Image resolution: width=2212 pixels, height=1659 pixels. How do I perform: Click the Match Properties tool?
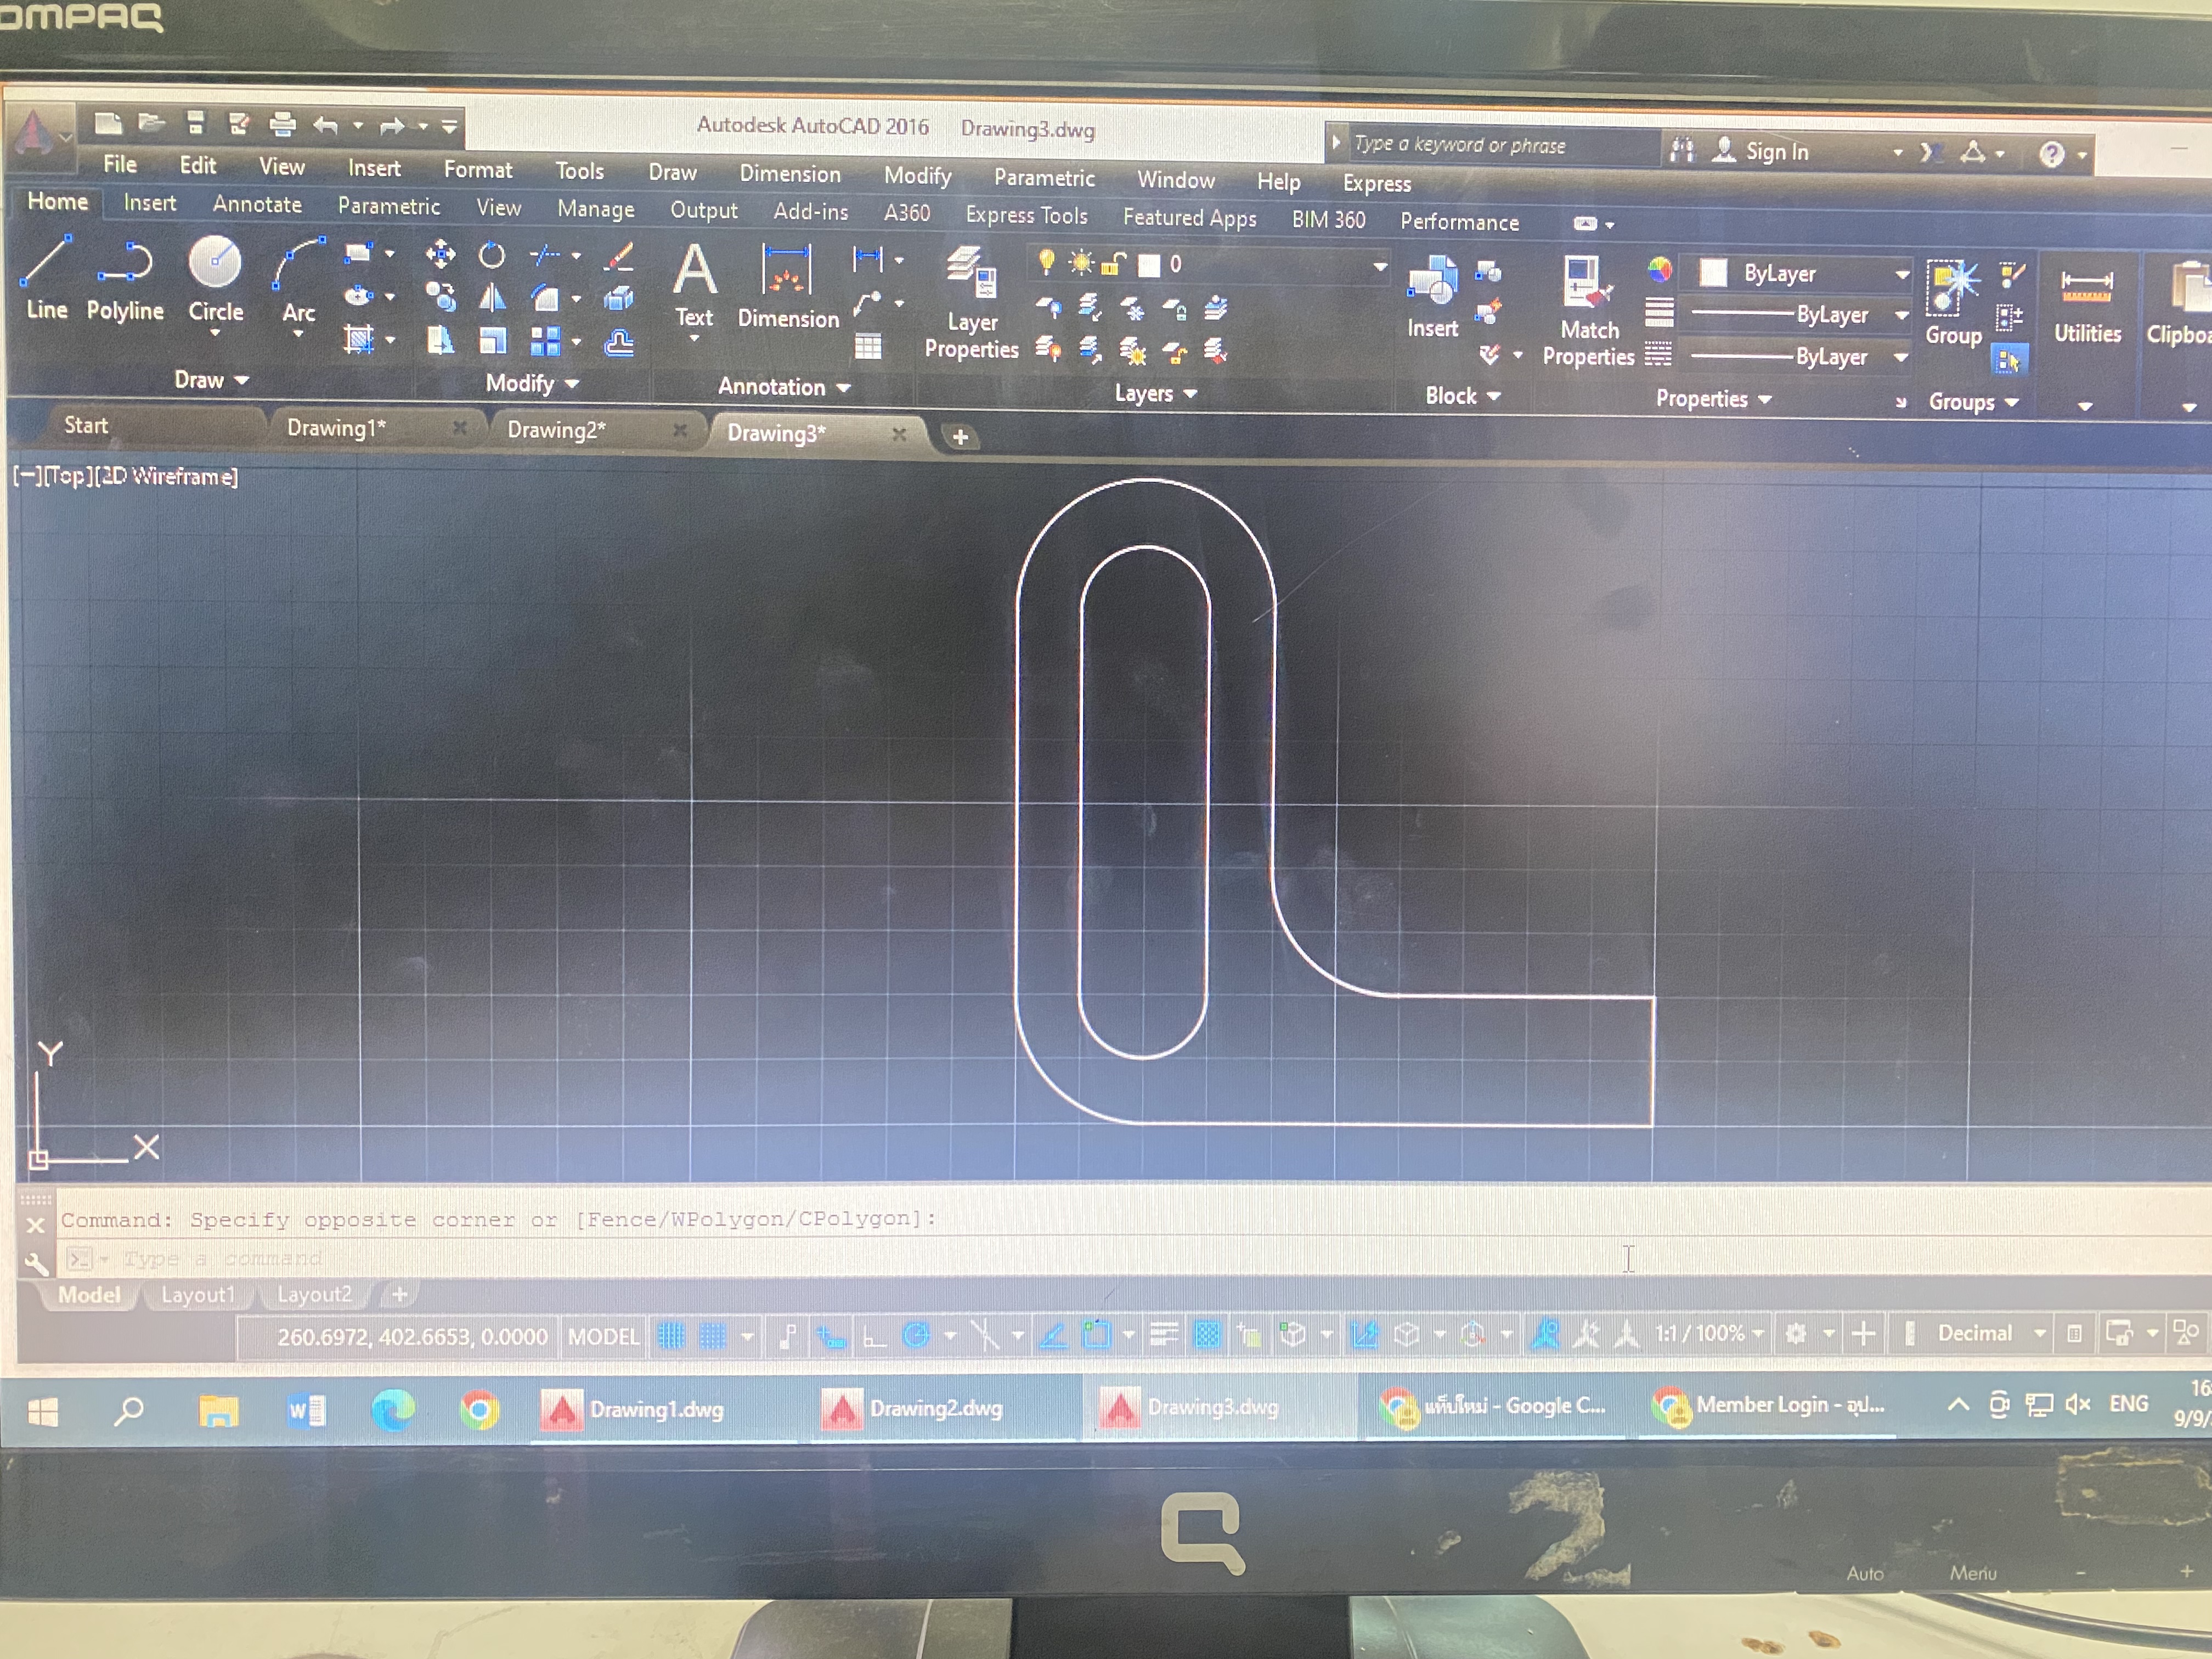(1588, 311)
